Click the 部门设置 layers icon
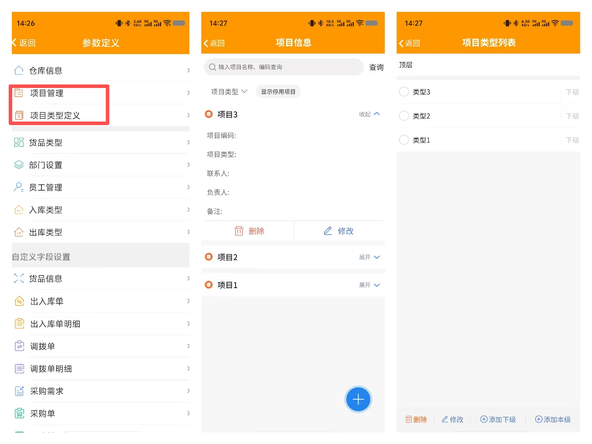 [x=19, y=165]
